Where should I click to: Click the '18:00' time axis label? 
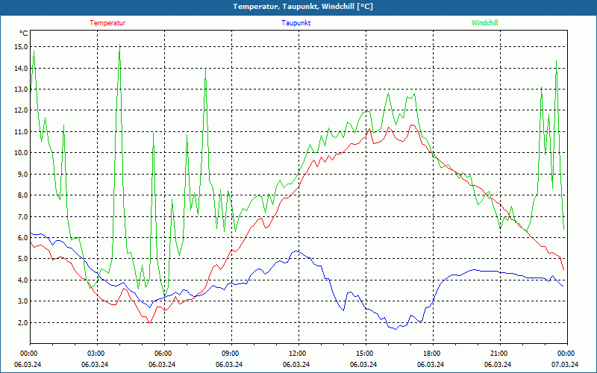click(434, 354)
